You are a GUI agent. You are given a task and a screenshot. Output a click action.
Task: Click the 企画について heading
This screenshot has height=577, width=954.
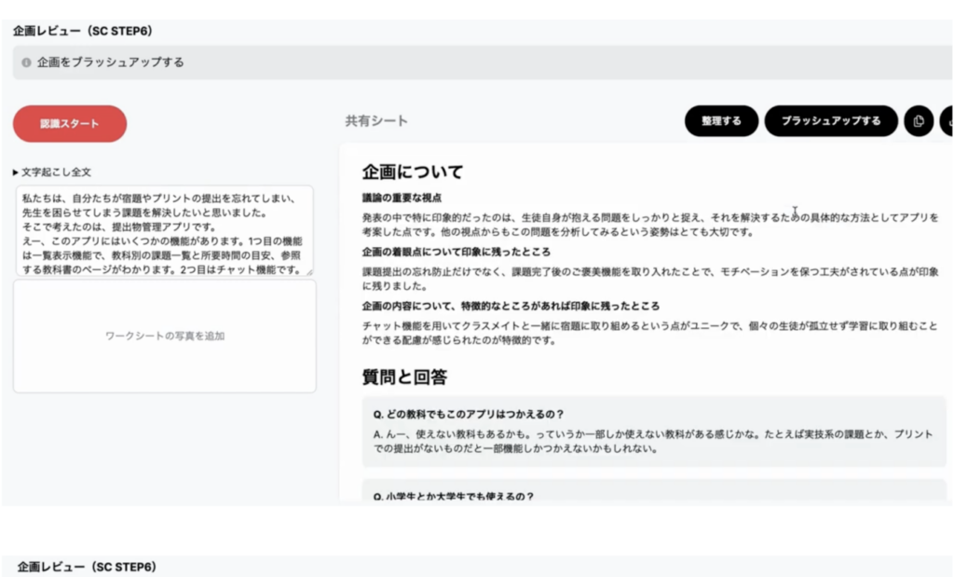pos(413,172)
